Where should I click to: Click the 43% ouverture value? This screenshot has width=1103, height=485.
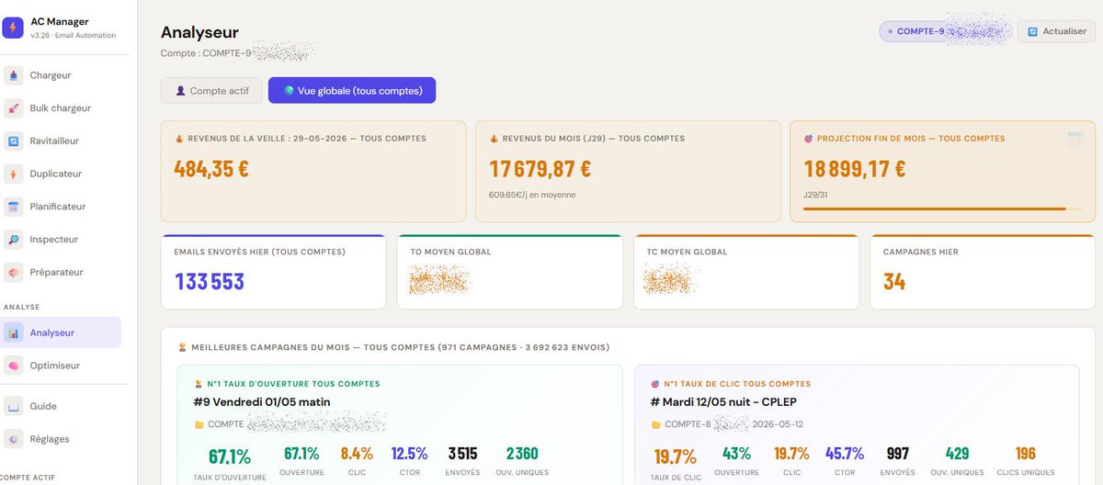pos(736,454)
